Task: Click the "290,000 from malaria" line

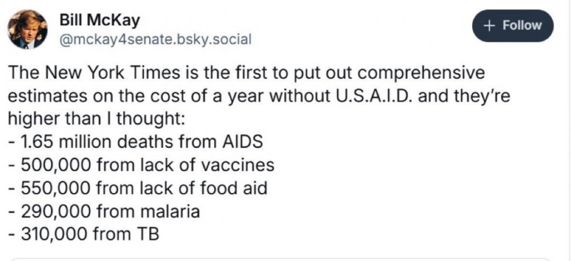Action: tap(104, 211)
